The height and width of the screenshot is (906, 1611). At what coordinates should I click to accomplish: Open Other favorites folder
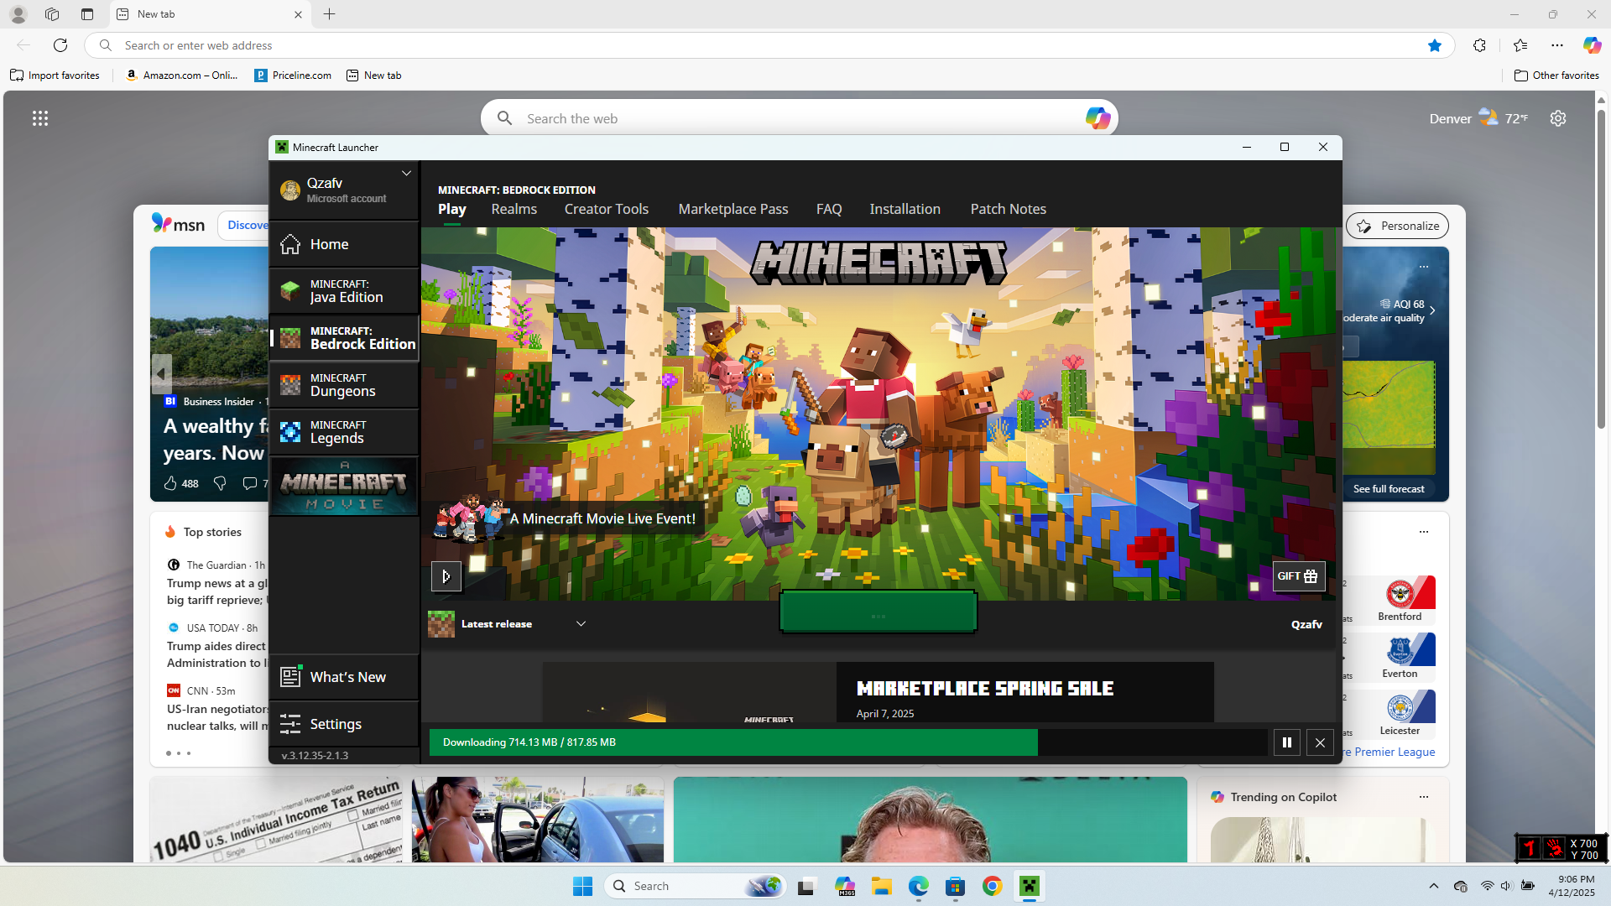pos(1556,75)
